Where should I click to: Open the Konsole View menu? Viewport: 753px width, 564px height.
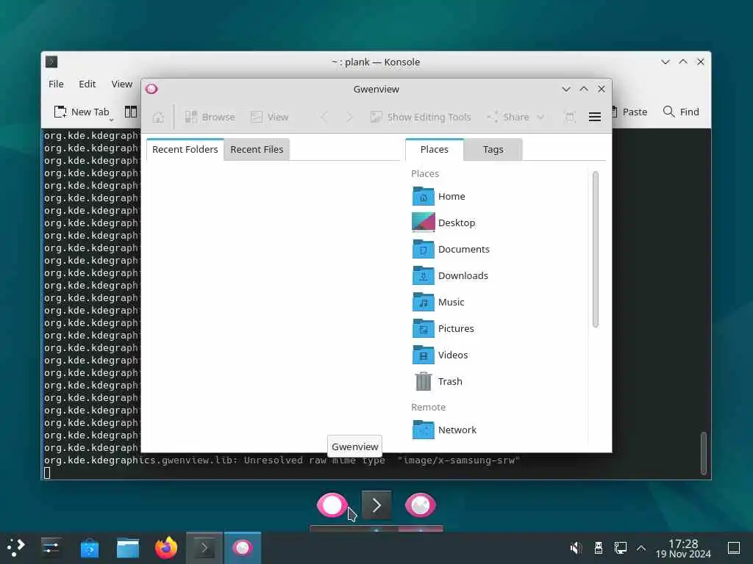click(x=122, y=84)
